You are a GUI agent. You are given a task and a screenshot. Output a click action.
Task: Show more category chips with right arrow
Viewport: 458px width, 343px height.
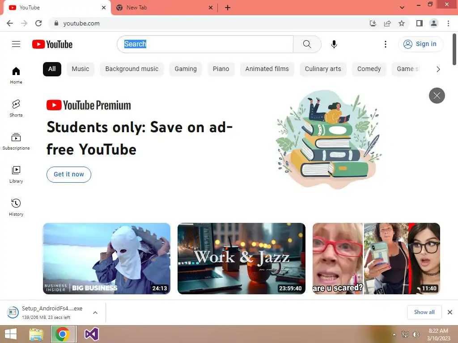pyautogui.click(x=438, y=69)
